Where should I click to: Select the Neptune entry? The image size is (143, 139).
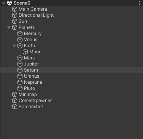[33, 82]
